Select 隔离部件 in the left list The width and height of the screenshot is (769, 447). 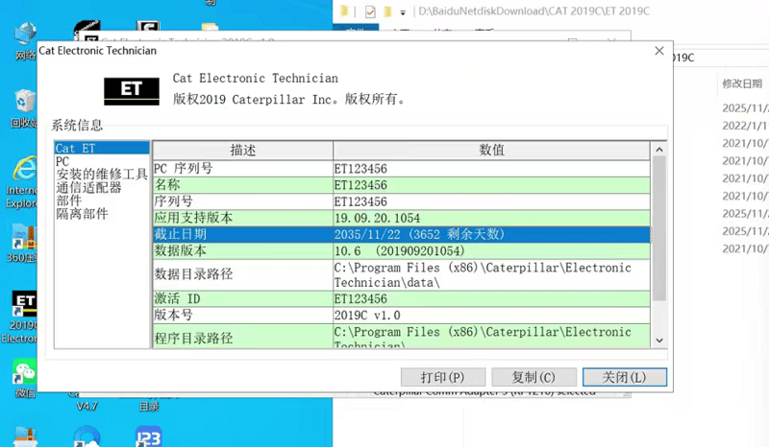pyautogui.click(x=82, y=214)
